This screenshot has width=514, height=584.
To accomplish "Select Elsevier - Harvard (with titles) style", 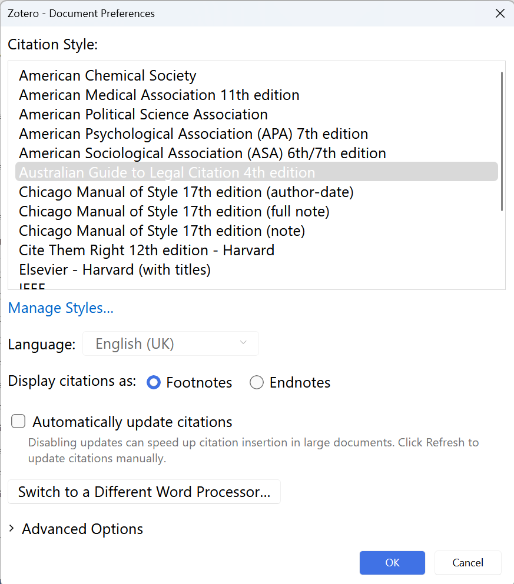I will (257, 270).
